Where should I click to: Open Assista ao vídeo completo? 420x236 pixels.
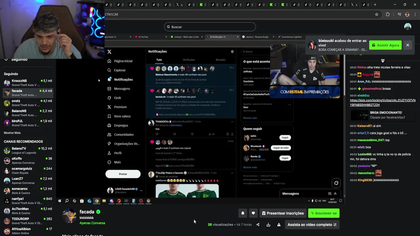[312, 225]
